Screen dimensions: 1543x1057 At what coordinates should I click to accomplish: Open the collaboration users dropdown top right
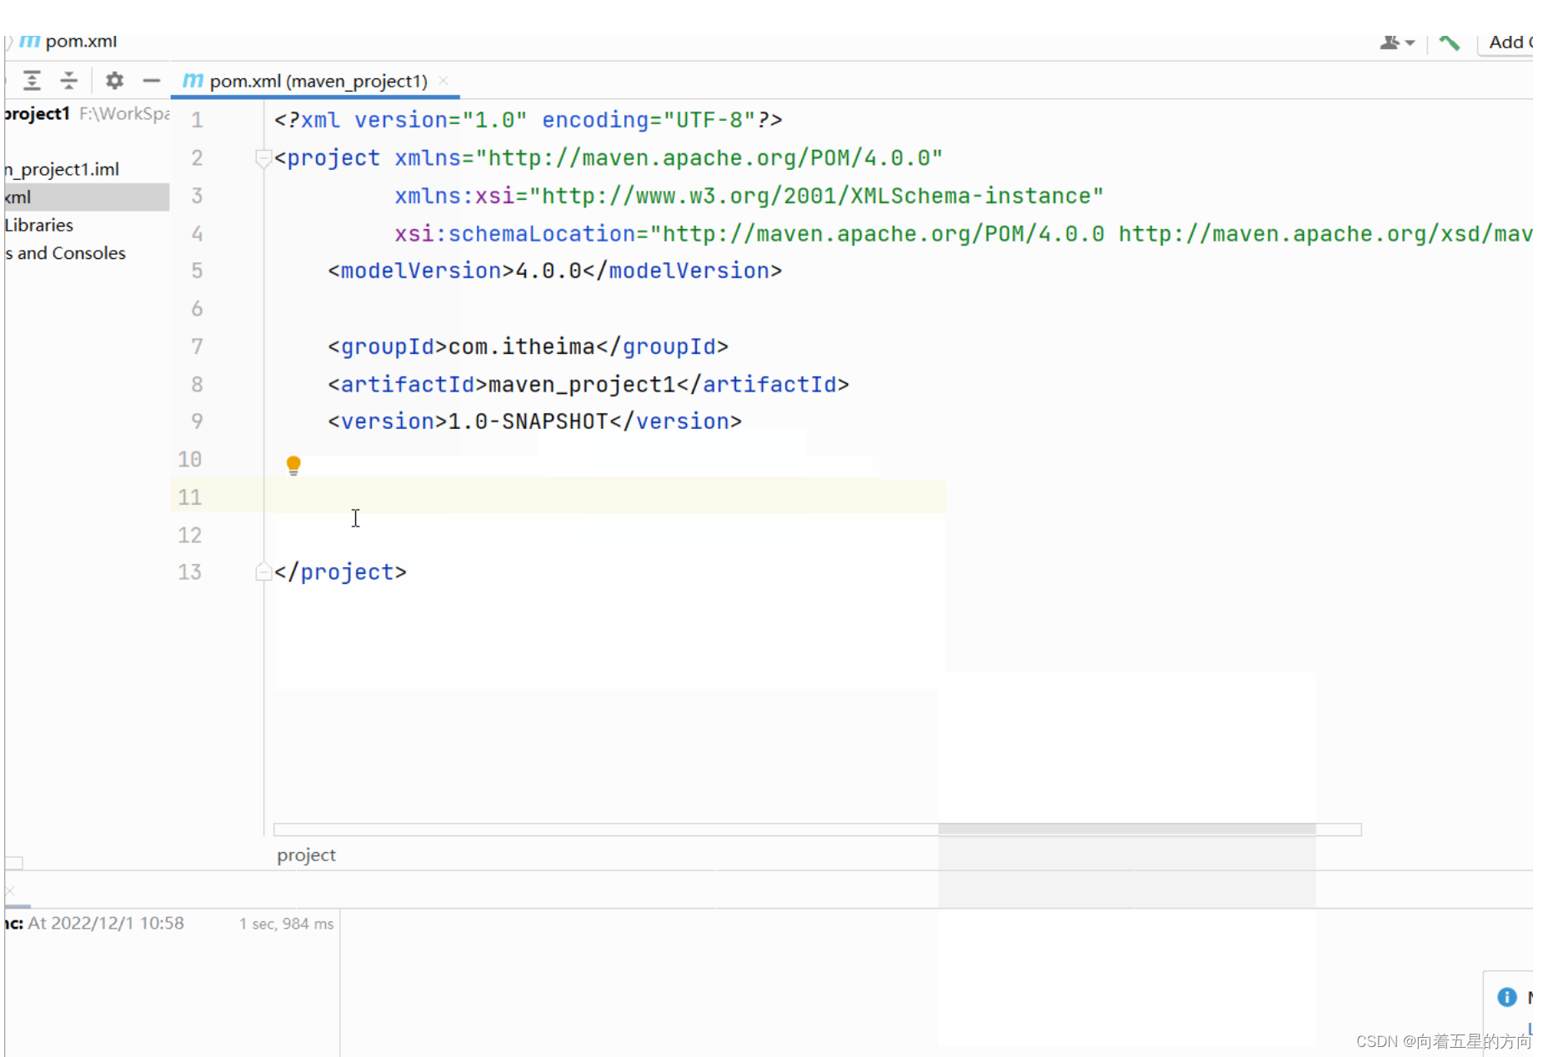coord(1397,42)
